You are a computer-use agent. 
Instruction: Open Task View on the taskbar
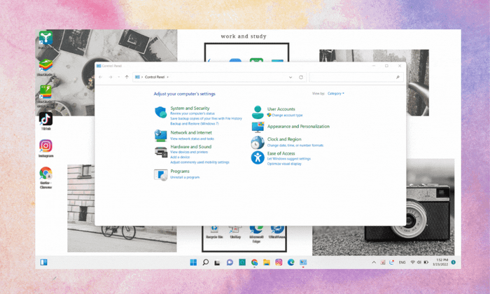[x=217, y=262]
